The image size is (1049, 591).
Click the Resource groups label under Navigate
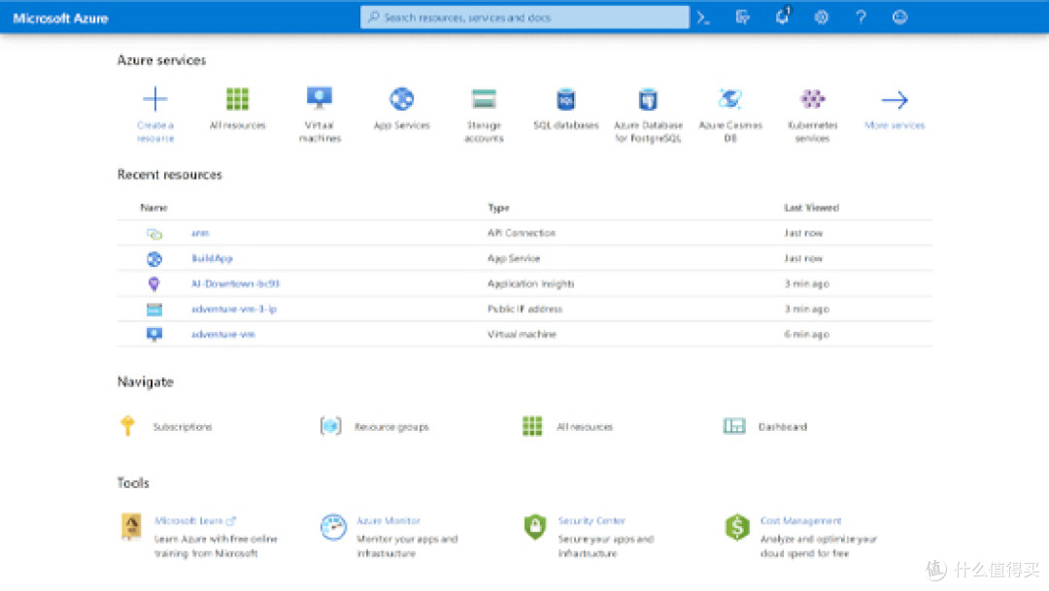coord(391,427)
